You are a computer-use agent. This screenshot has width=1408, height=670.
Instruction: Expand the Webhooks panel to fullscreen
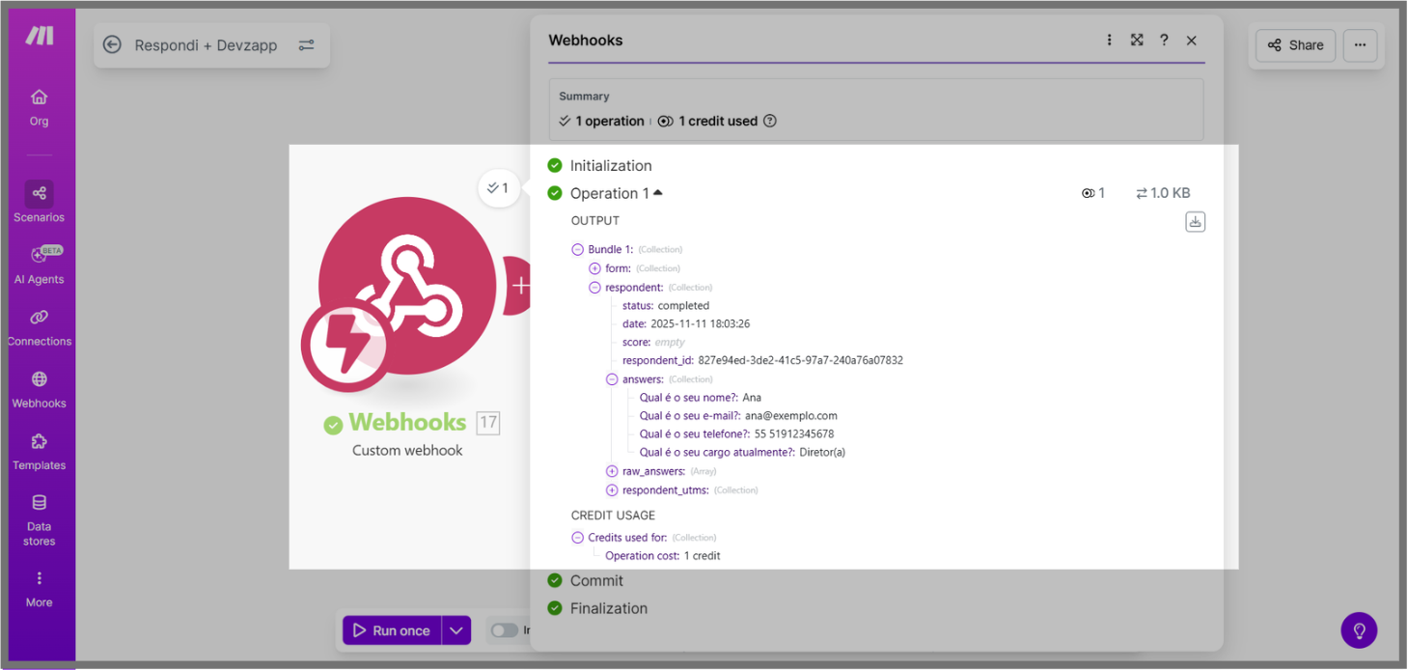pyautogui.click(x=1137, y=40)
